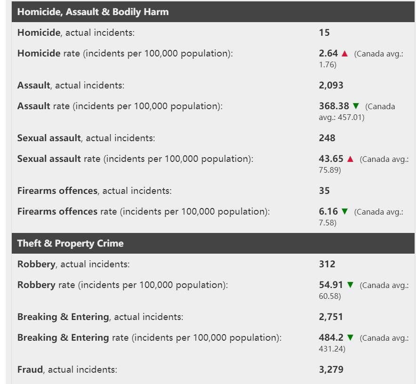This screenshot has height=384, width=416.
Task: Click the 'Homicide rate' row label
Action: pyautogui.click(x=125, y=53)
